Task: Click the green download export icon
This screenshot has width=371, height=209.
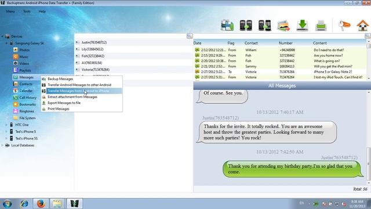Action: click(x=302, y=25)
